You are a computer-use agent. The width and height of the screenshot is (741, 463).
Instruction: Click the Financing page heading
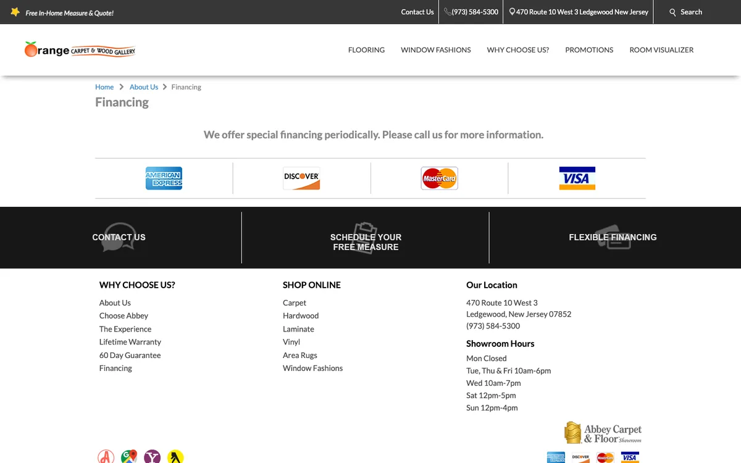(x=122, y=102)
